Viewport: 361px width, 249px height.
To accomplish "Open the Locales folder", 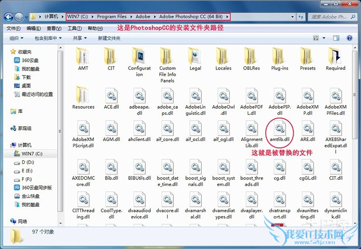I will click(223, 59).
